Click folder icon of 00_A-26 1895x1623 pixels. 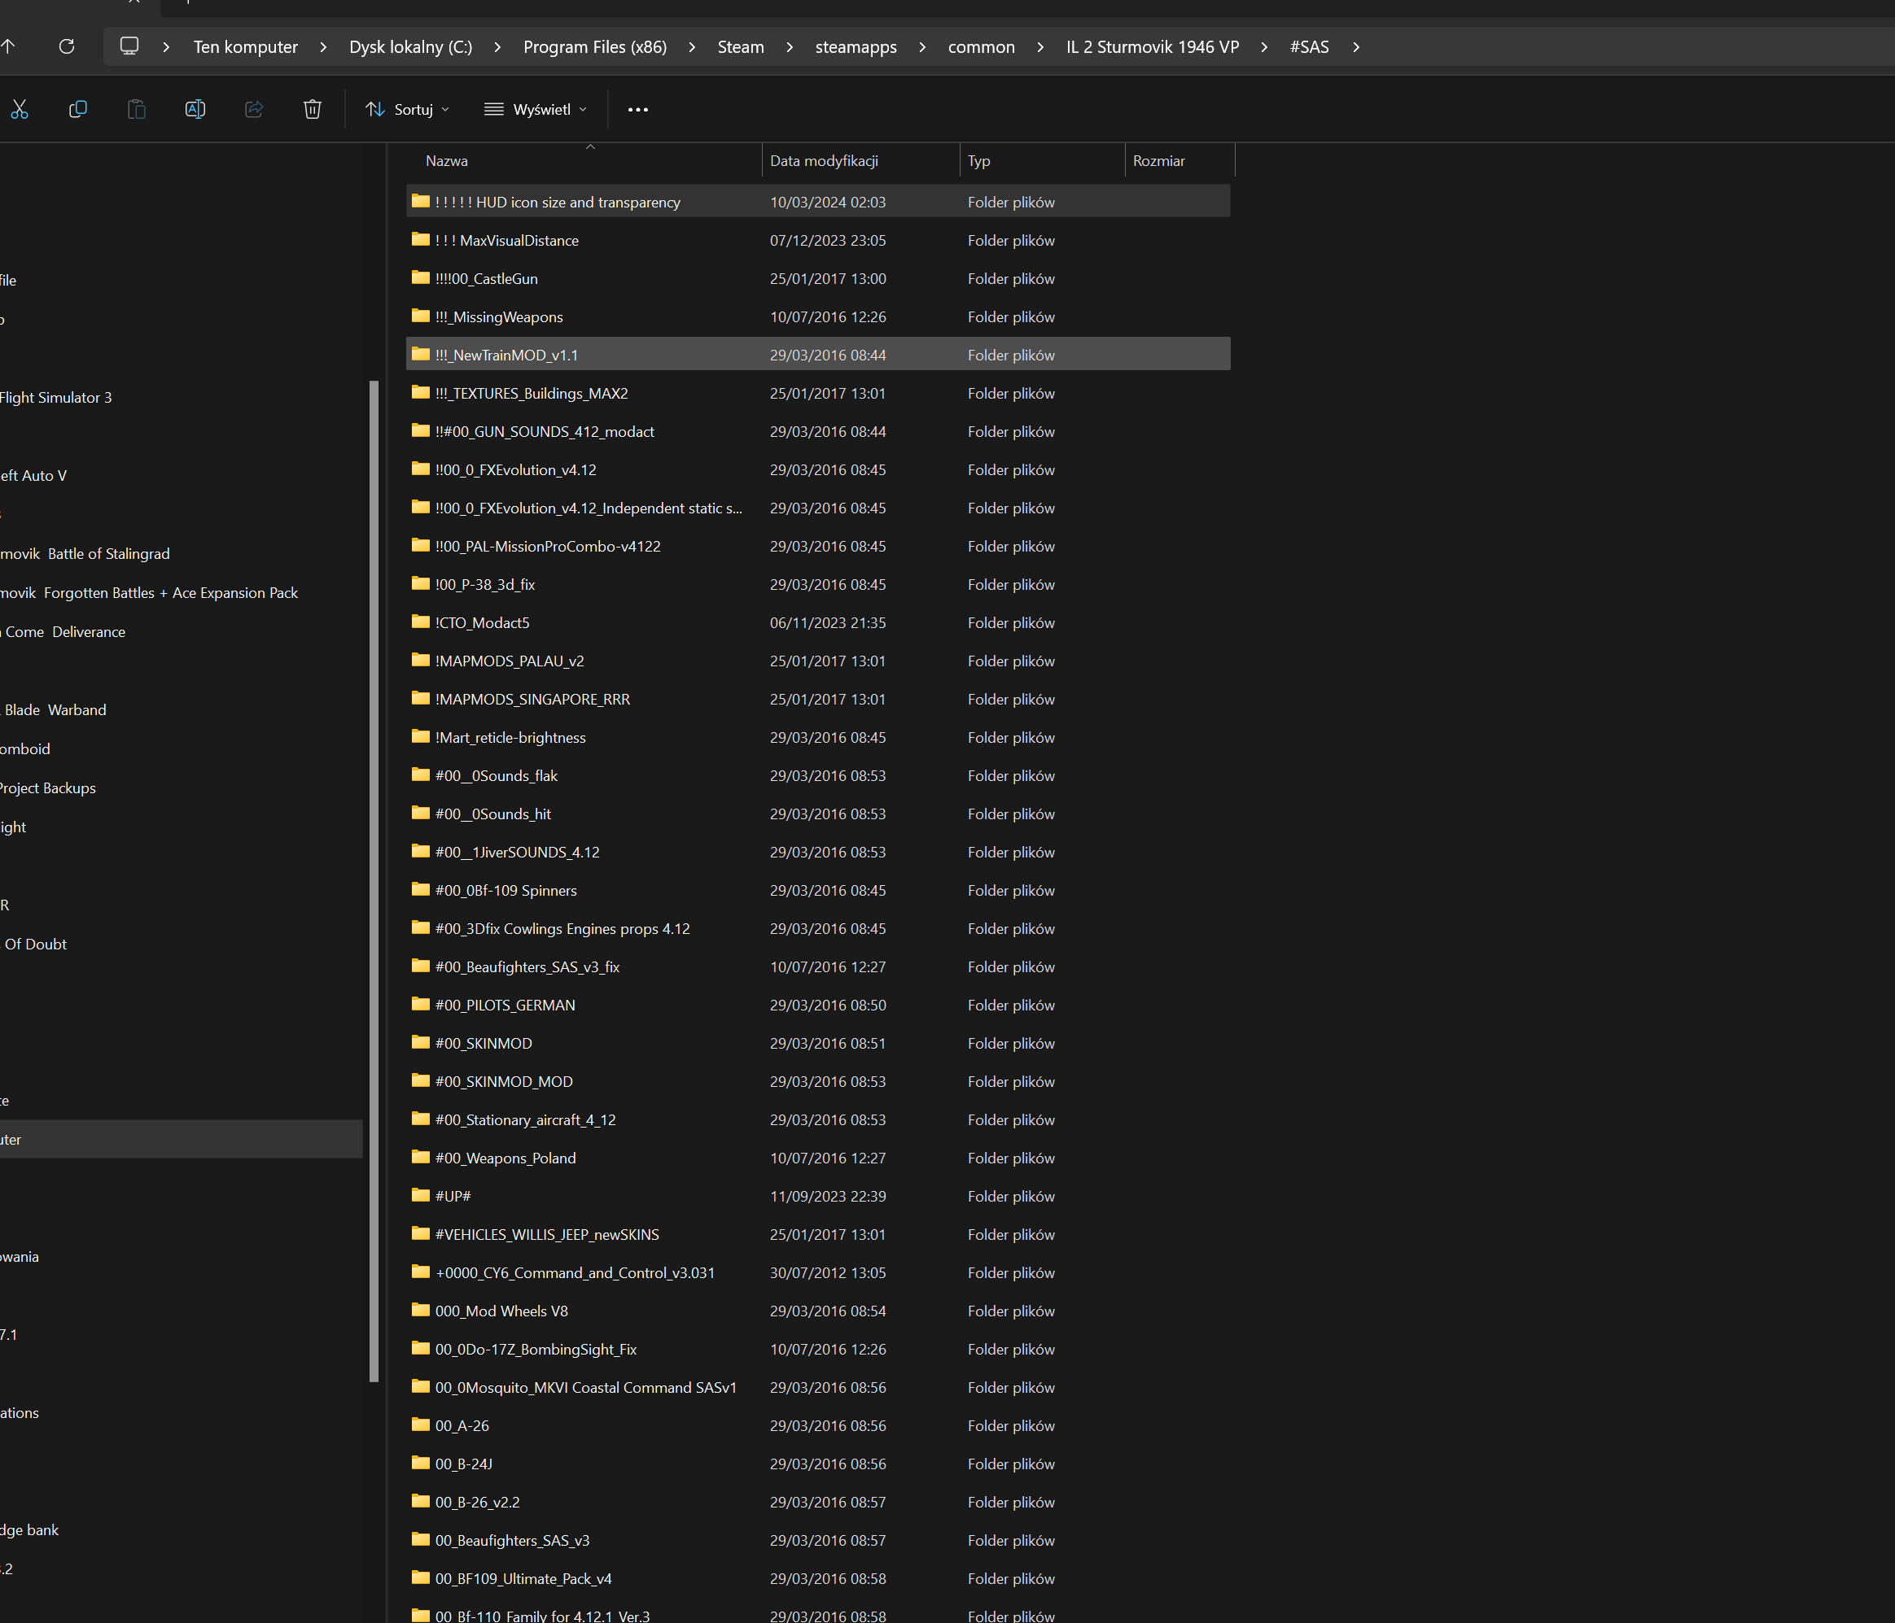point(421,1424)
